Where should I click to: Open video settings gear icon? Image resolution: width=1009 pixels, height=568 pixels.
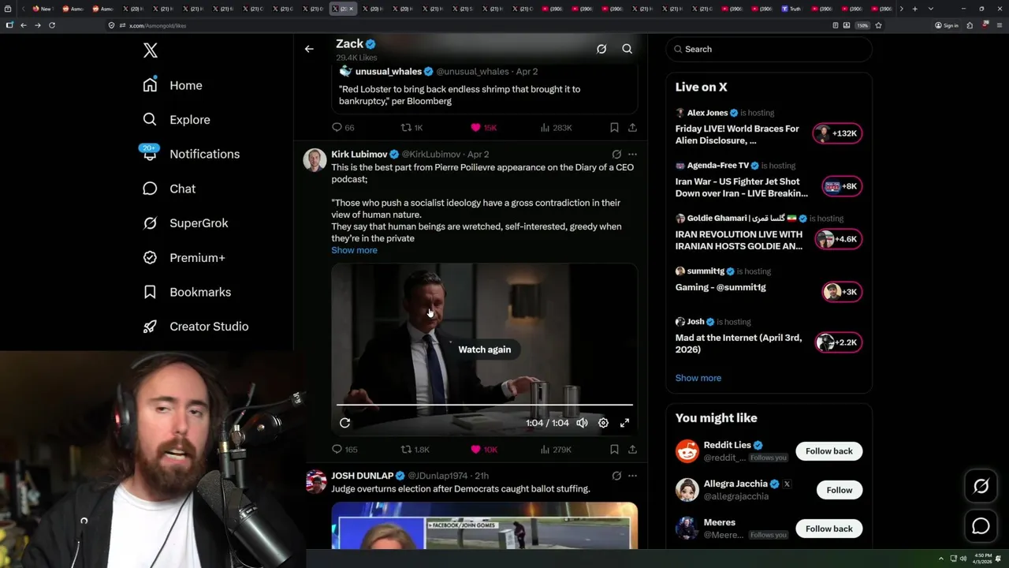(603, 423)
